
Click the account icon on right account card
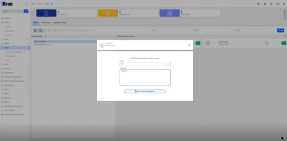tap(207, 43)
